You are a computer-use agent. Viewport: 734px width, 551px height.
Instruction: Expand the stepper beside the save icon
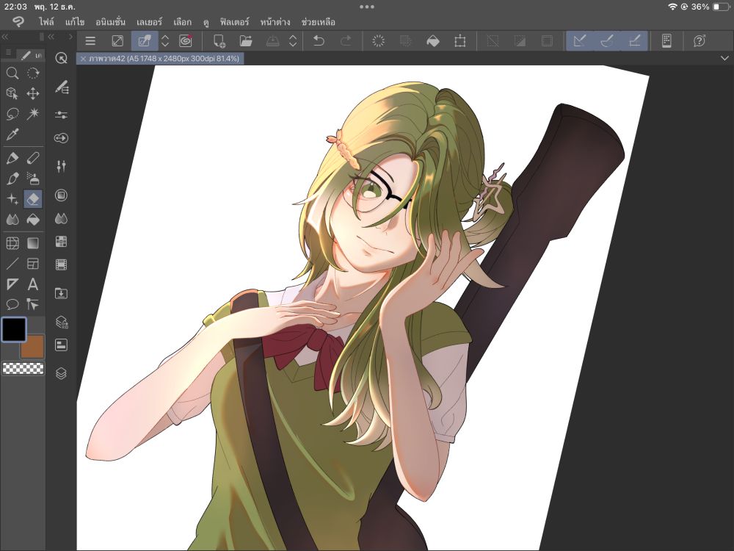tap(293, 41)
